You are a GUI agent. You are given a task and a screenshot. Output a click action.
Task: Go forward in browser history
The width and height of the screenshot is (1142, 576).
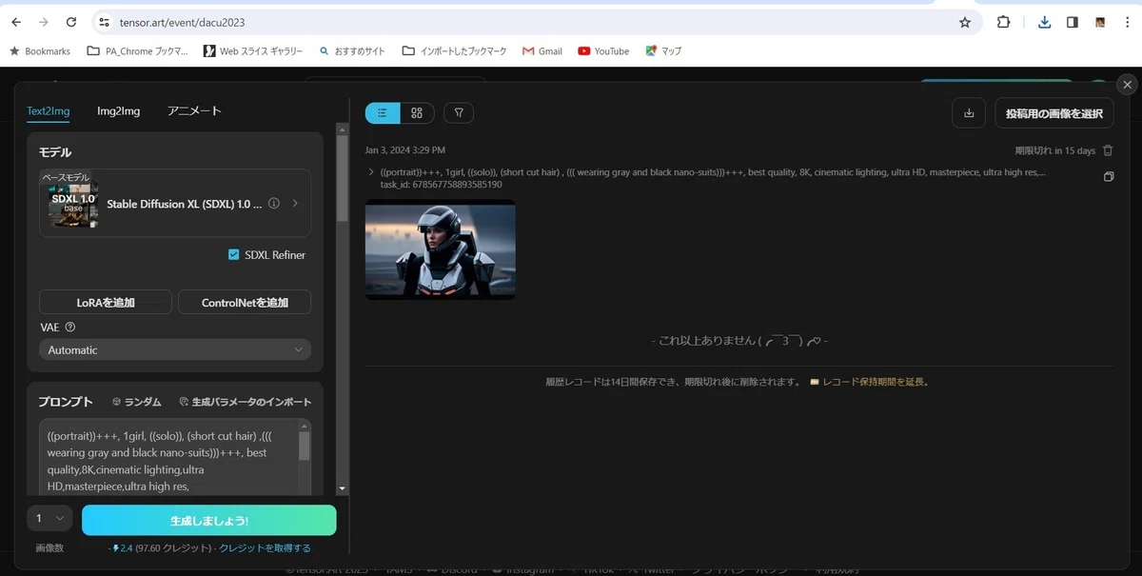click(44, 22)
